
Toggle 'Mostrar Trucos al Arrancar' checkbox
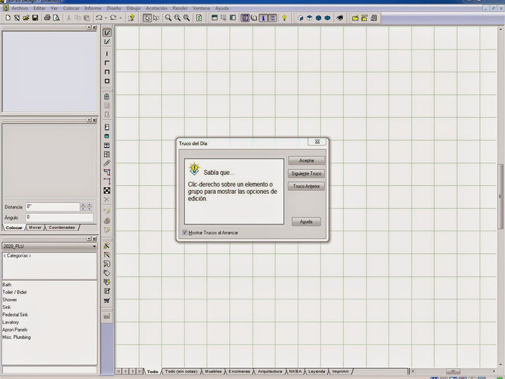185,233
